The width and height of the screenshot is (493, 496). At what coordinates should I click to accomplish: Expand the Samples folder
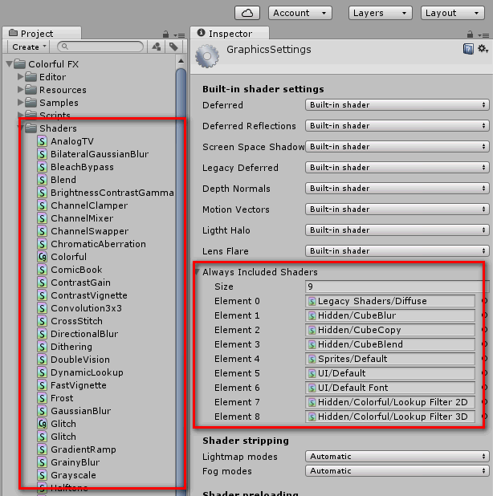coord(21,102)
